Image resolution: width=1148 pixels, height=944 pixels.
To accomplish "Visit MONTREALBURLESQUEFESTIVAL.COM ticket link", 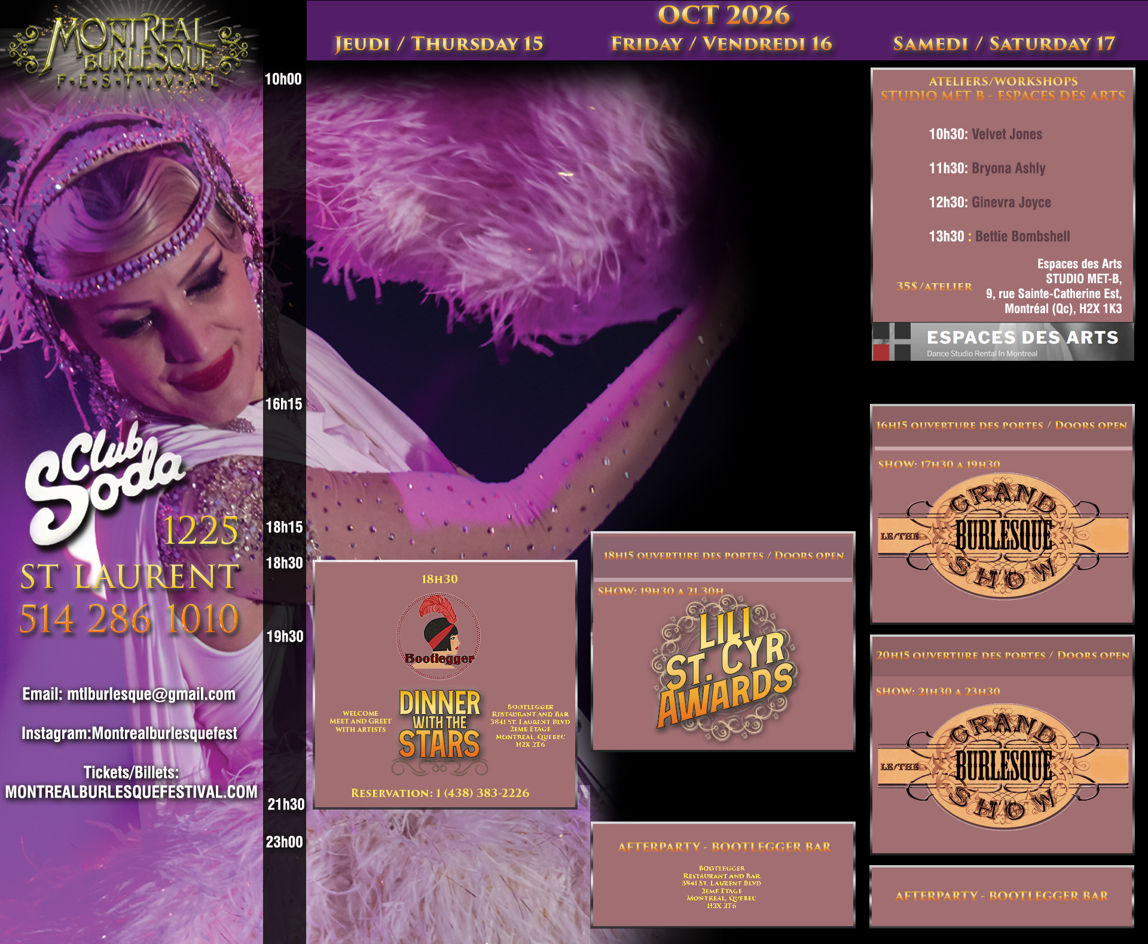I will click(132, 792).
